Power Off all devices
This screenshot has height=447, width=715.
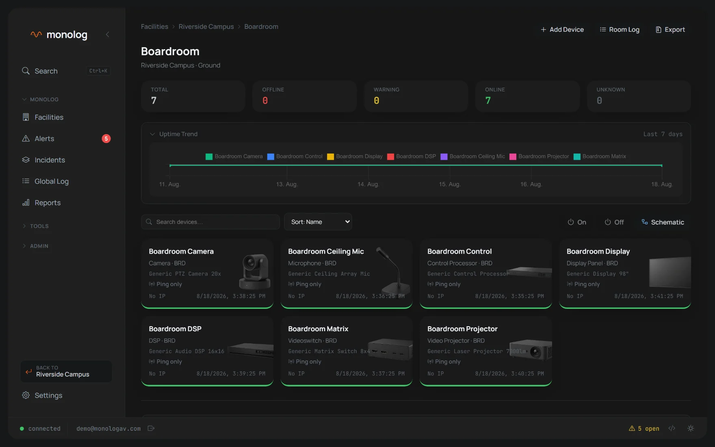[614, 222]
